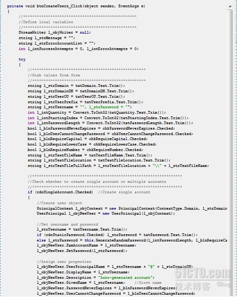237x297 pixels.
Task: Click the line declaring string l_strTextFileLocation
Action: 99,160
